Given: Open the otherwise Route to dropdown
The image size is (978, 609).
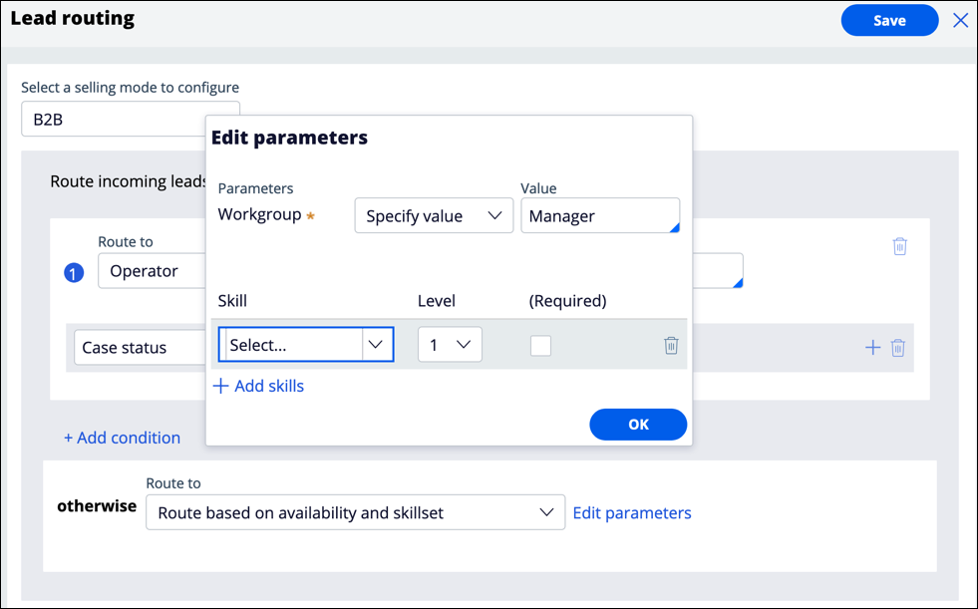Looking at the screenshot, I should point(355,512).
